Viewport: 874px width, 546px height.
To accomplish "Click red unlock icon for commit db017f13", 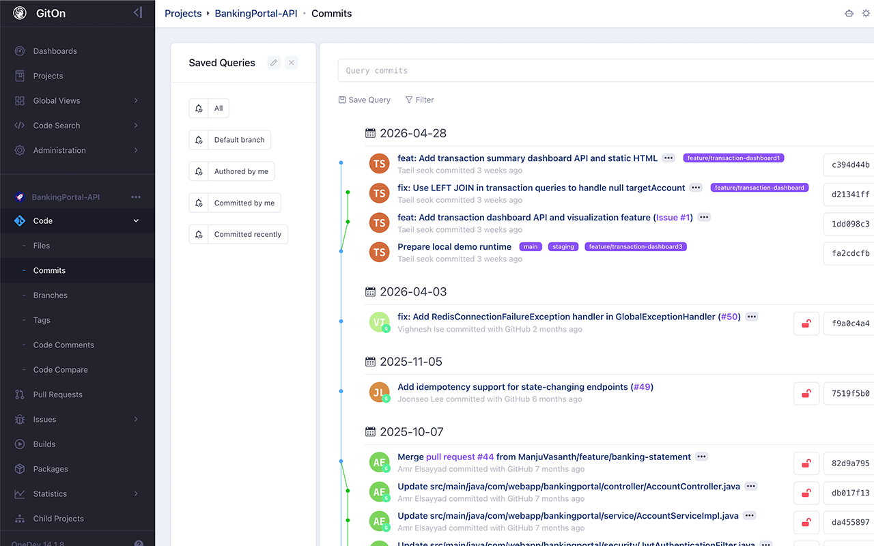I will click(x=806, y=493).
